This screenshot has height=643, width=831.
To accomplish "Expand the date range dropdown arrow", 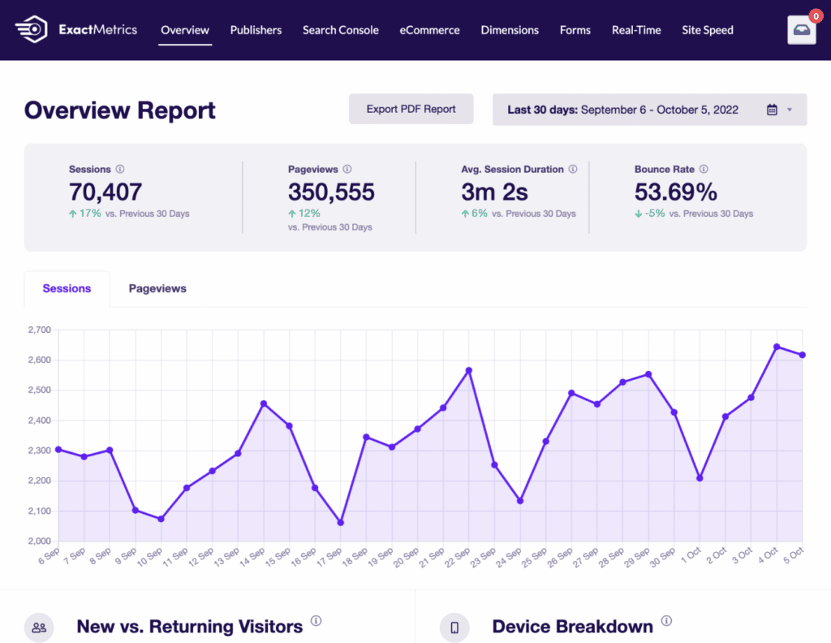I will [790, 110].
